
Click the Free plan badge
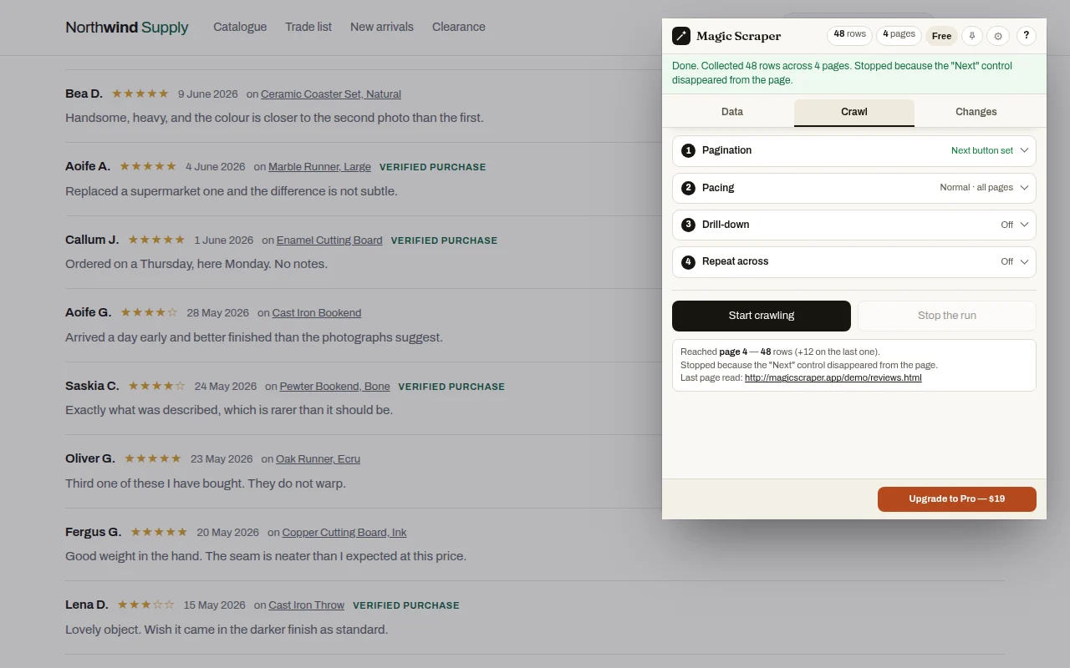tap(941, 36)
